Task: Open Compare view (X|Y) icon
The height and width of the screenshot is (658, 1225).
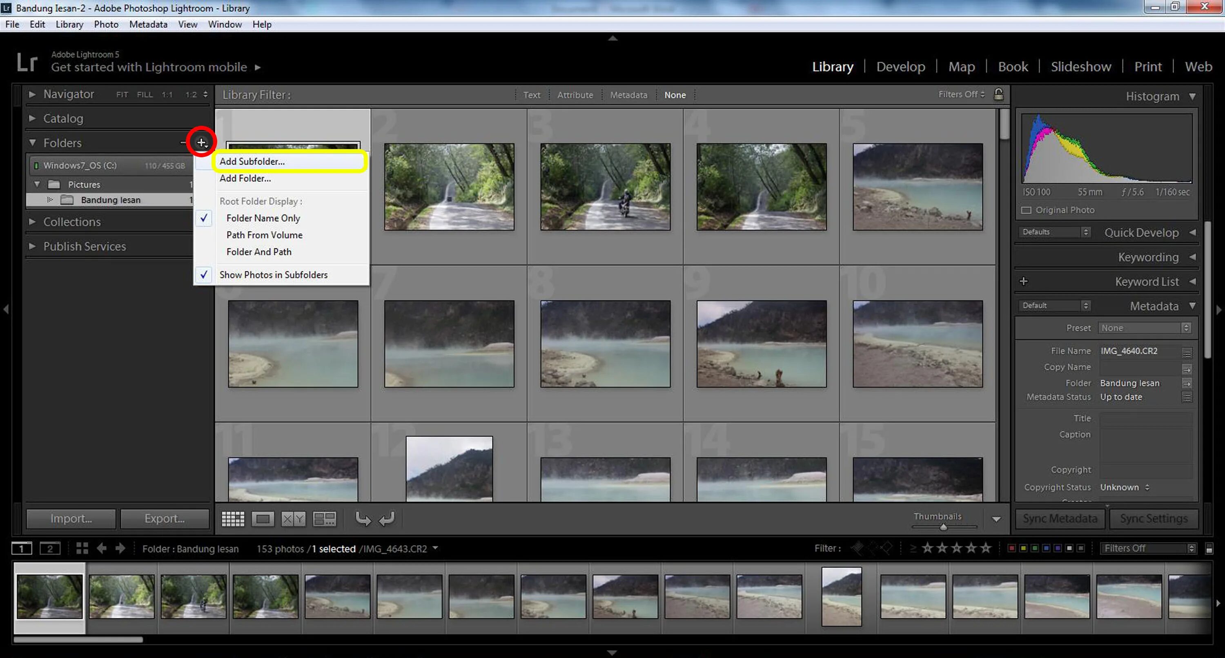Action: 294,519
